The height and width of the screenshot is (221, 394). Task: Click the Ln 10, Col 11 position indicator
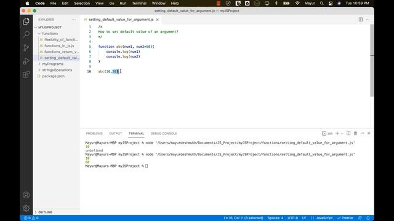243,218
